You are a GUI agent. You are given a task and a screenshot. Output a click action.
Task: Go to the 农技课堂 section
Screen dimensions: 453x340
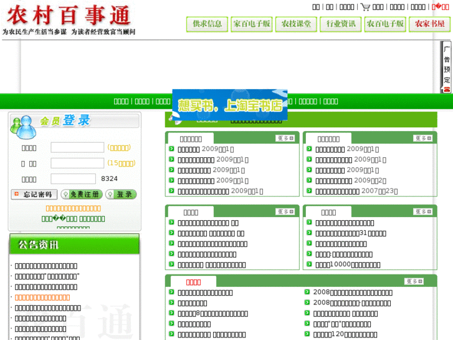click(296, 24)
